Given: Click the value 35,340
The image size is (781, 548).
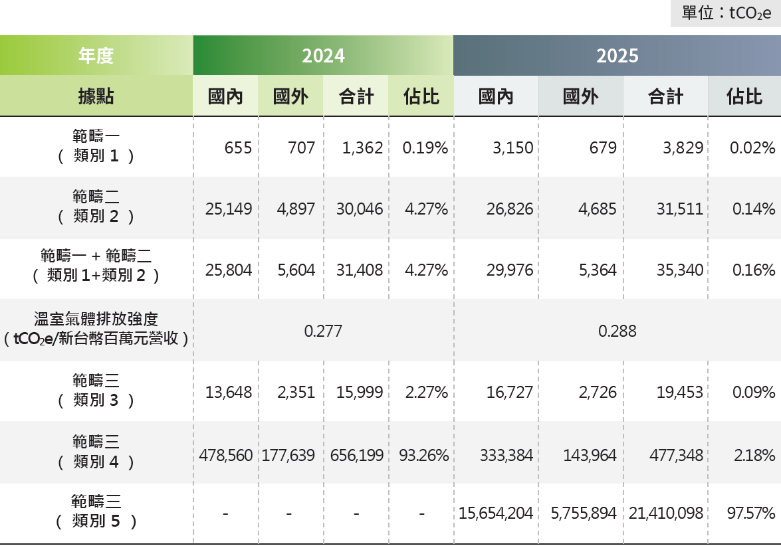Looking at the screenshot, I should pos(680,270).
